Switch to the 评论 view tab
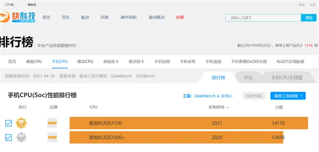Screen dimensions: 319x152 [248, 77]
